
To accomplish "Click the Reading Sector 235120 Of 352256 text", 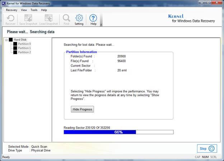I will click(87, 128).
